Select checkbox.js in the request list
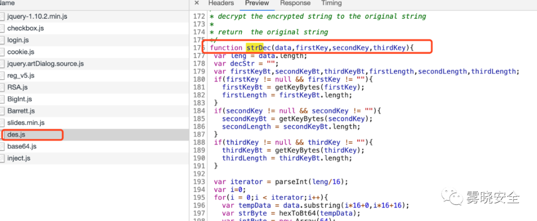Screen dimensions: 537x221 [25, 28]
